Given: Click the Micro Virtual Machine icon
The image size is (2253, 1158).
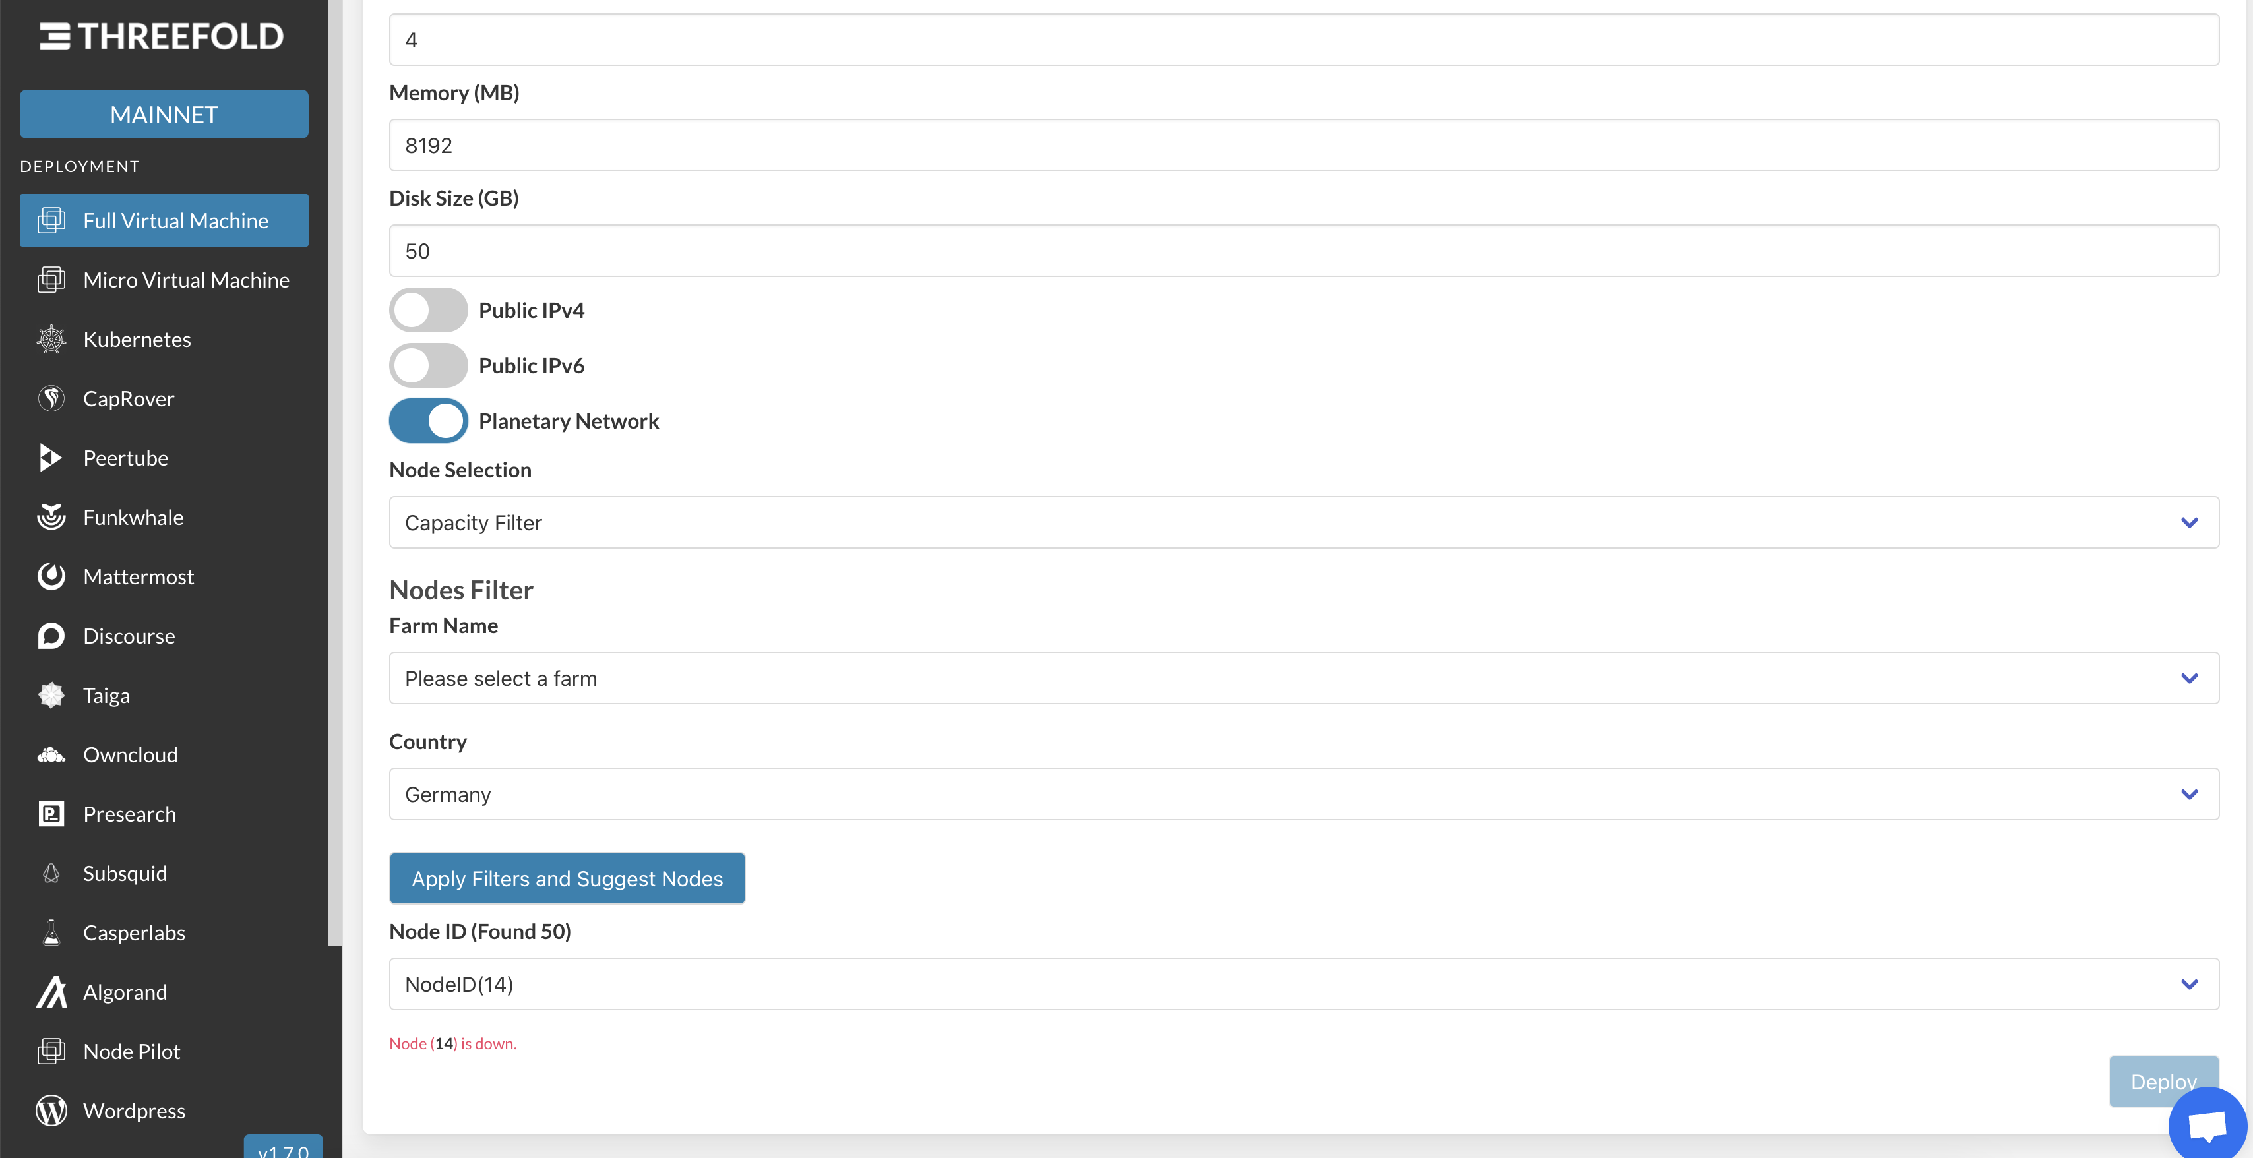Looking at the screenshot, I should 51,280.
